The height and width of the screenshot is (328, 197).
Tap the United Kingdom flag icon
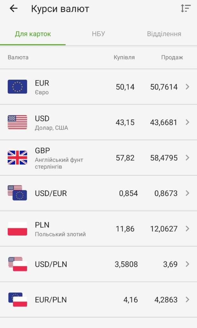click(17, 158)
